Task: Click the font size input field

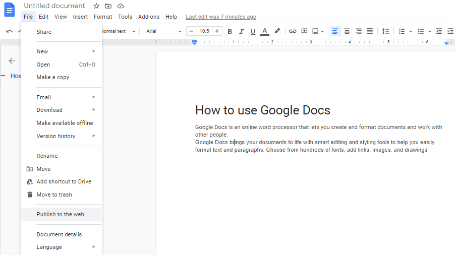Action: click(x=204, y=31)
